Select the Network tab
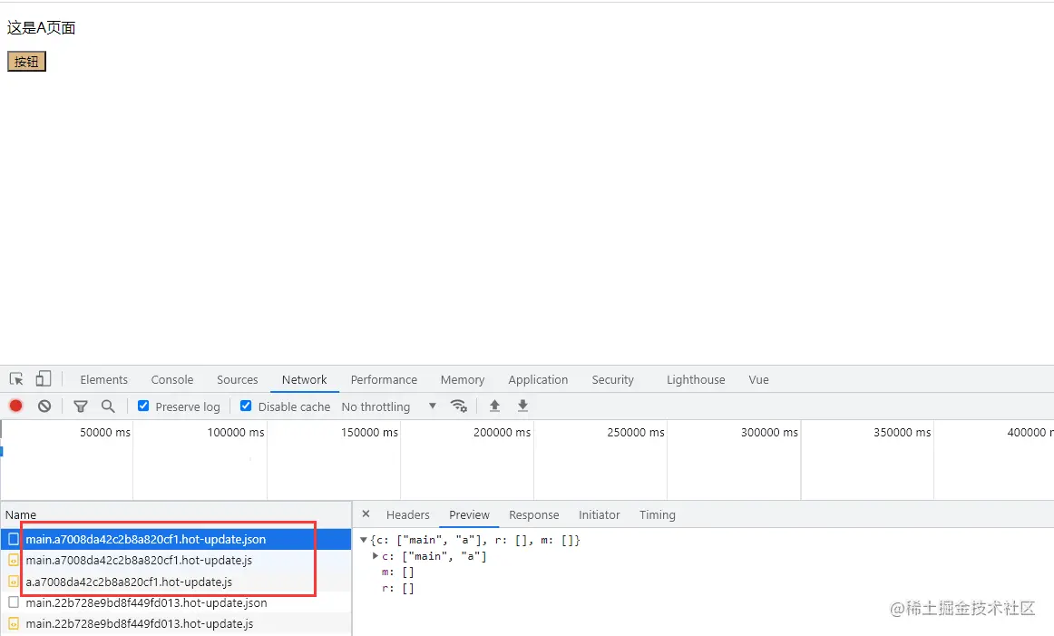 [305, 380]
